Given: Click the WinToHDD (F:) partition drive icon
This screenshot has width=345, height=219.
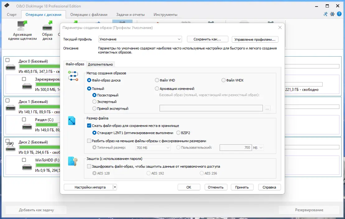Looking at the screenshot, I should pyautogui.click(x=27, y=167).
